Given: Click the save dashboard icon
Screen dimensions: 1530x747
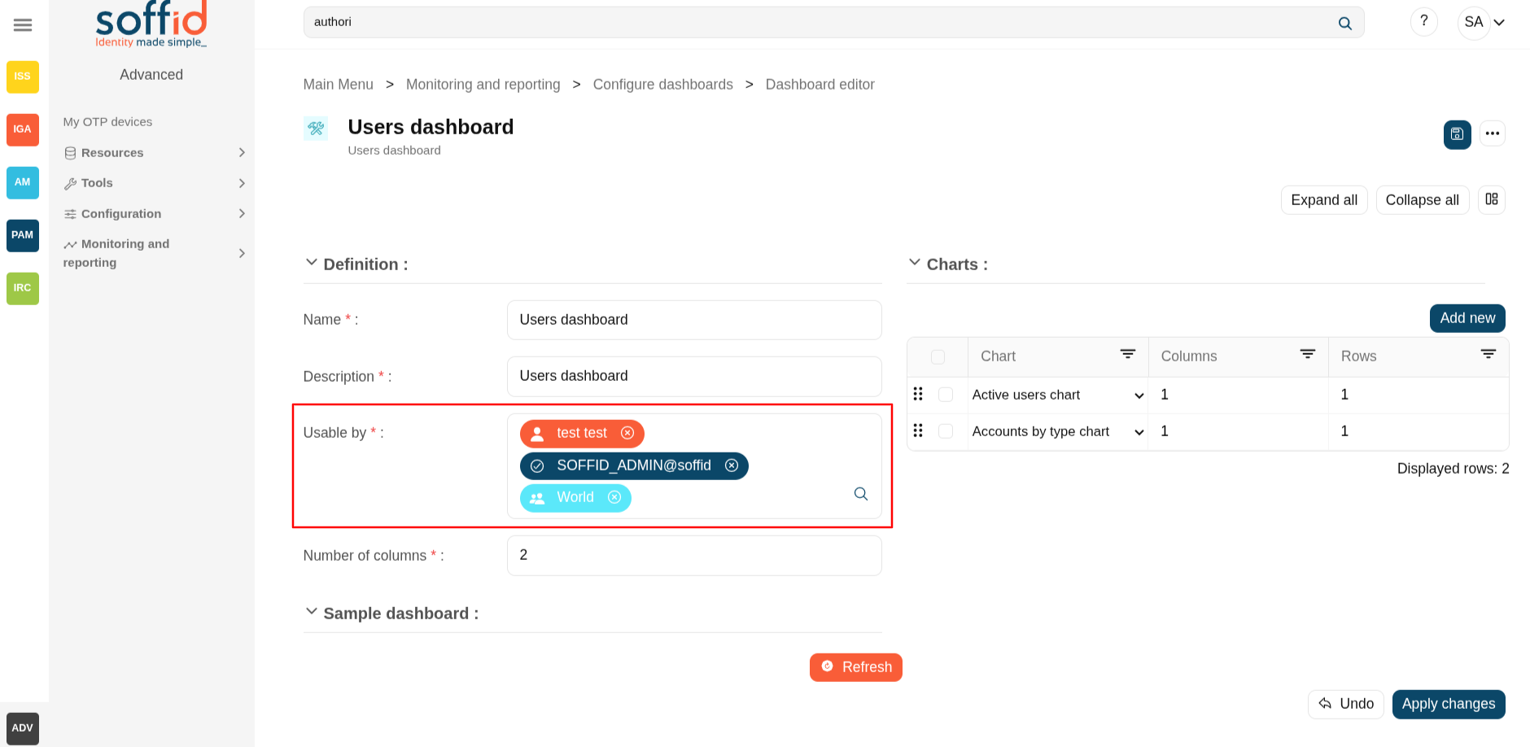Looking at the screenshot, I should 1457,134.
